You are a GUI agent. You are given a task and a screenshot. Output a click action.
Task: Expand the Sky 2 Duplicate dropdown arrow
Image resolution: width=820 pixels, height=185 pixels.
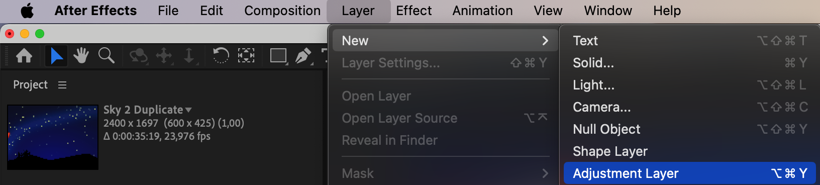188,110
